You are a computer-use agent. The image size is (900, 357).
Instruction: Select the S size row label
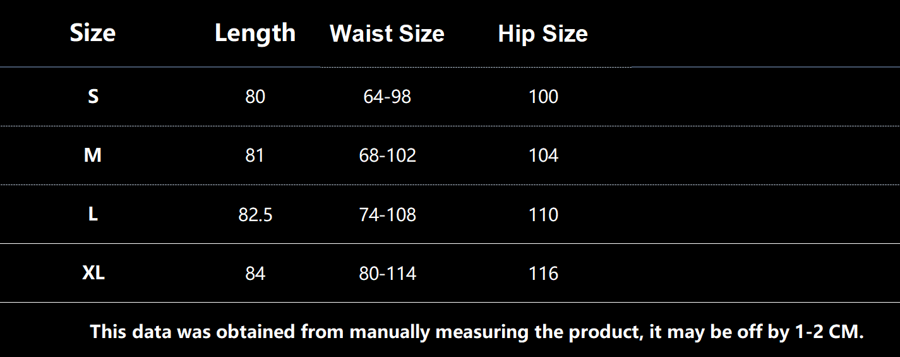pos(93,97)
